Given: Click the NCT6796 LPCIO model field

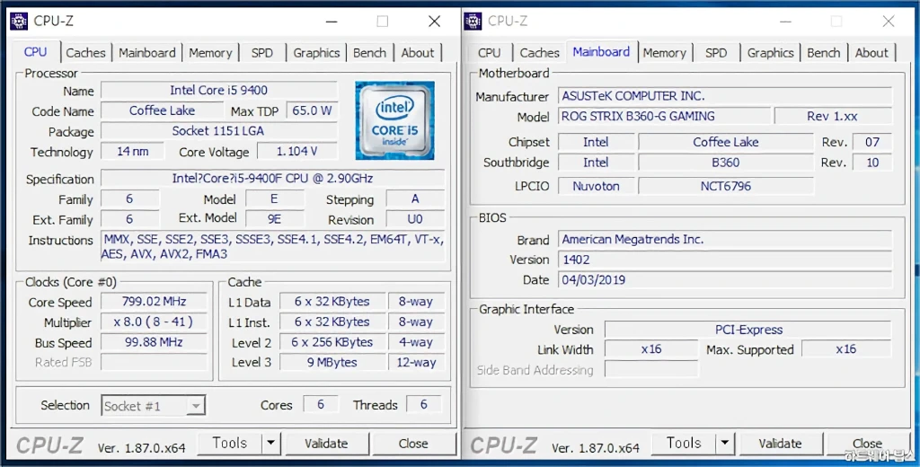Looking at the screenshot, I should (726, 186).
